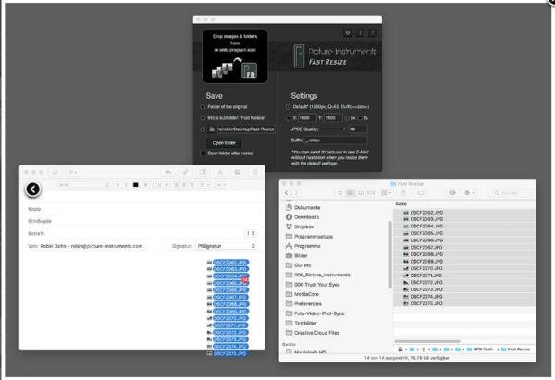Click the priority stepper next to Betreff
This screenshot has width=555, height=380.
[251, 233]
